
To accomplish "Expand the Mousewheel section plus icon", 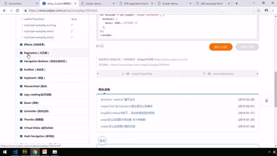I will [x=21, y=86].
